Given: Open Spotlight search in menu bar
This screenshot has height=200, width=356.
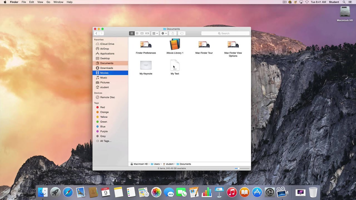Looking at the screenshot, I should (x=344, y=2).
